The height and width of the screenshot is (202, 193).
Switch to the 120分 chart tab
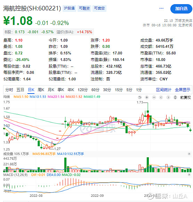coord(83,90)
